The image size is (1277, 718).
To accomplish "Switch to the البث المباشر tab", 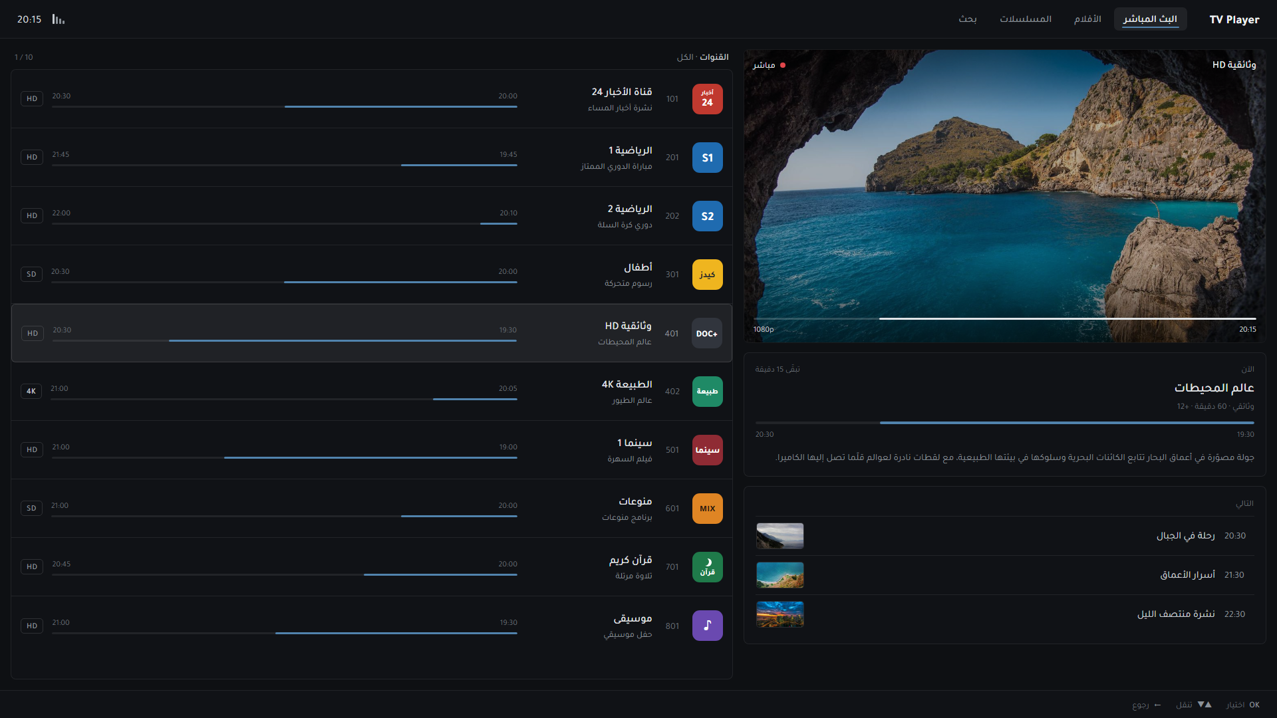I will point(1150,19).
